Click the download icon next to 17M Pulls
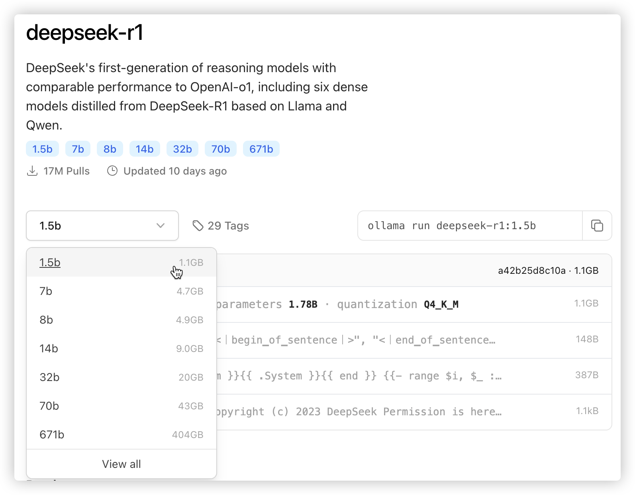Screen dimensions: 635x495 click(x=32, y=171)
